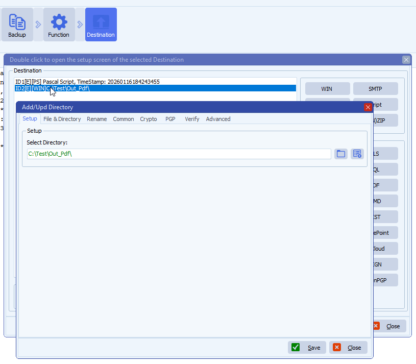
Task: Open the Destination icon in the top toolbar
Action: 101,24
